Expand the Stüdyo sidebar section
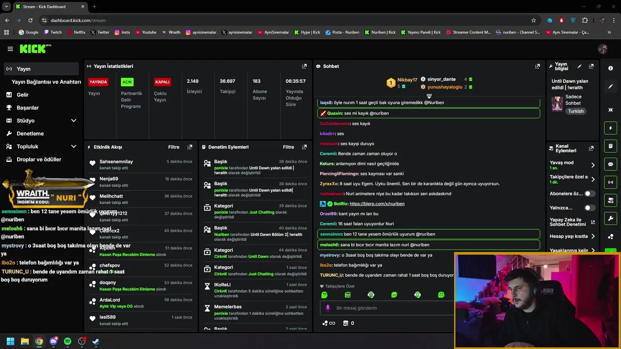The width and height of the screenshot is (621, 349). [x=74, y=121]
